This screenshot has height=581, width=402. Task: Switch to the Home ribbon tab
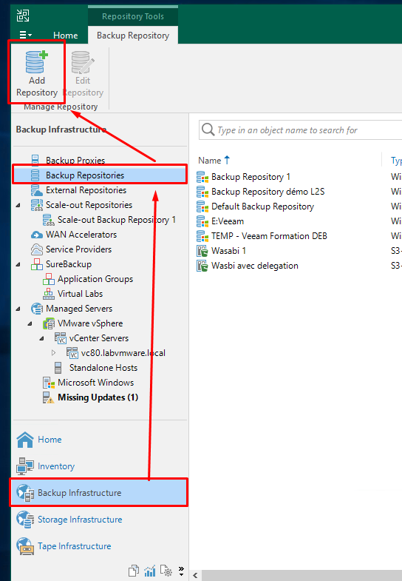(66, 36)
